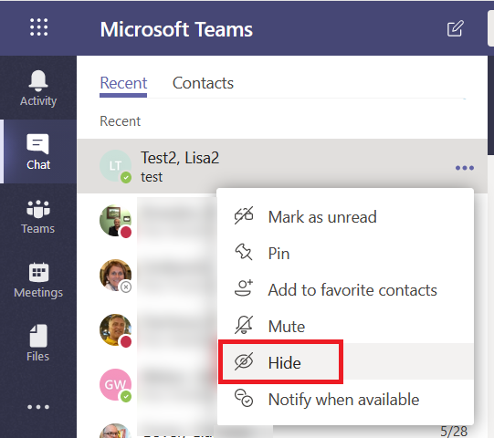Open the Teams section
Image resolution: width=494 pixels, height=438 pixels.
coord(38,216)
